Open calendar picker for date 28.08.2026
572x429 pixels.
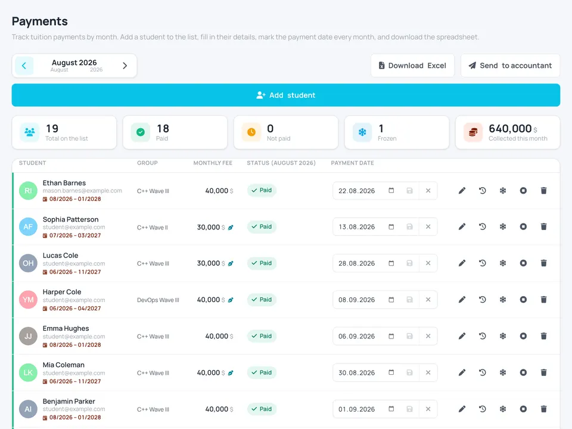click(391, 263)
